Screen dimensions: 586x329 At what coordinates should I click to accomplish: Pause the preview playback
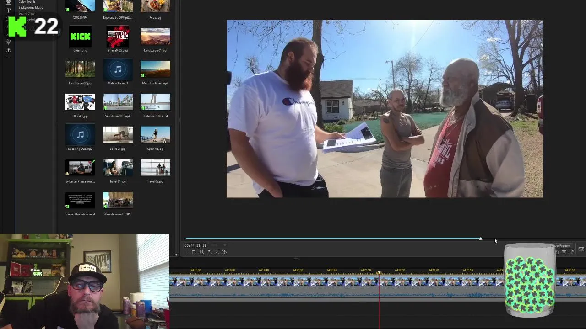pyautogui.click(x=186, y=252)
